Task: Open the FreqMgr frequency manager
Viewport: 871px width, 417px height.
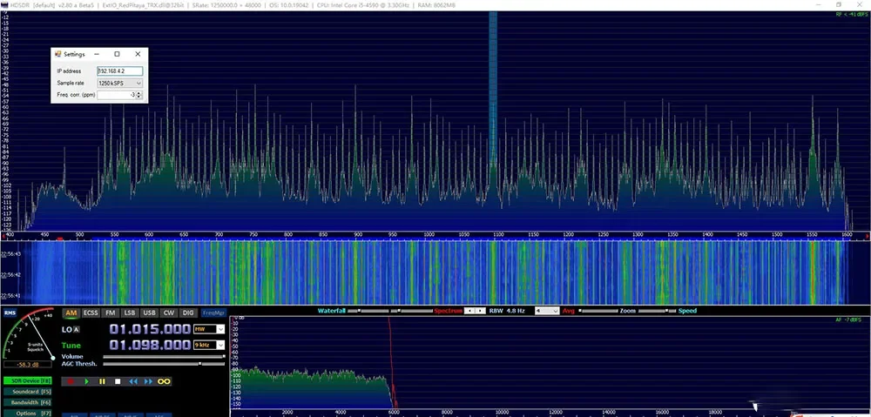Action: pyautogui.click(x=213, y=313)
